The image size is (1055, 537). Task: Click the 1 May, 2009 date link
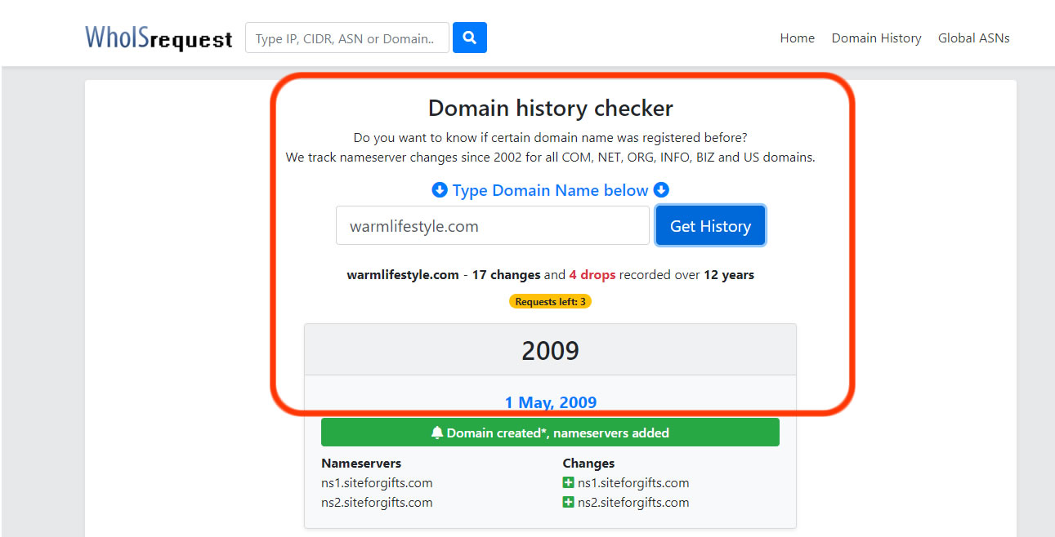coord(551,402)
